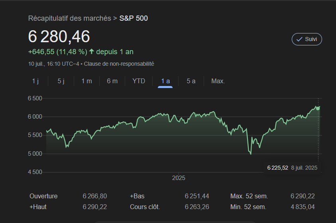Show the 1 m chart range
This screenshot has width=336, height=223.
(86, 81)
